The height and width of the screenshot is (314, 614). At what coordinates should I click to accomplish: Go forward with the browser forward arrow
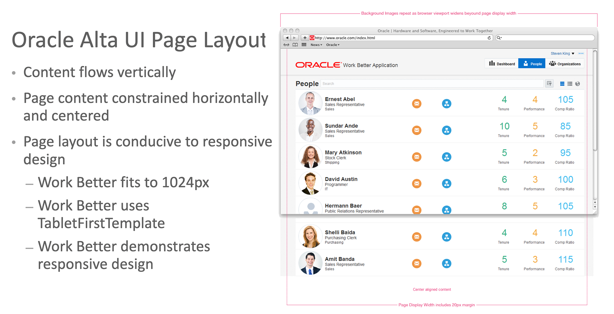(295, 38)
